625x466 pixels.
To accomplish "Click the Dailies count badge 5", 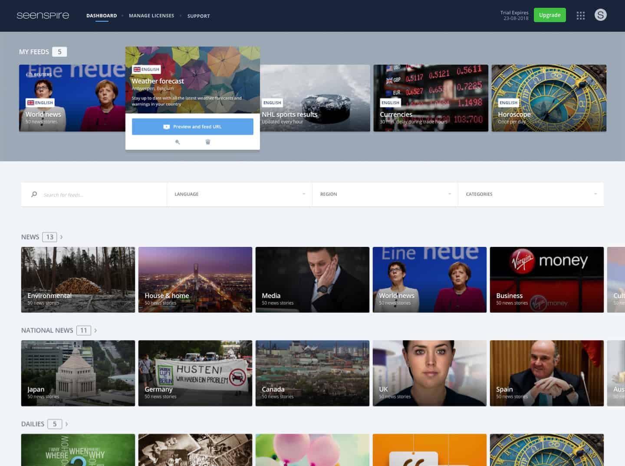I will [55, 424].
